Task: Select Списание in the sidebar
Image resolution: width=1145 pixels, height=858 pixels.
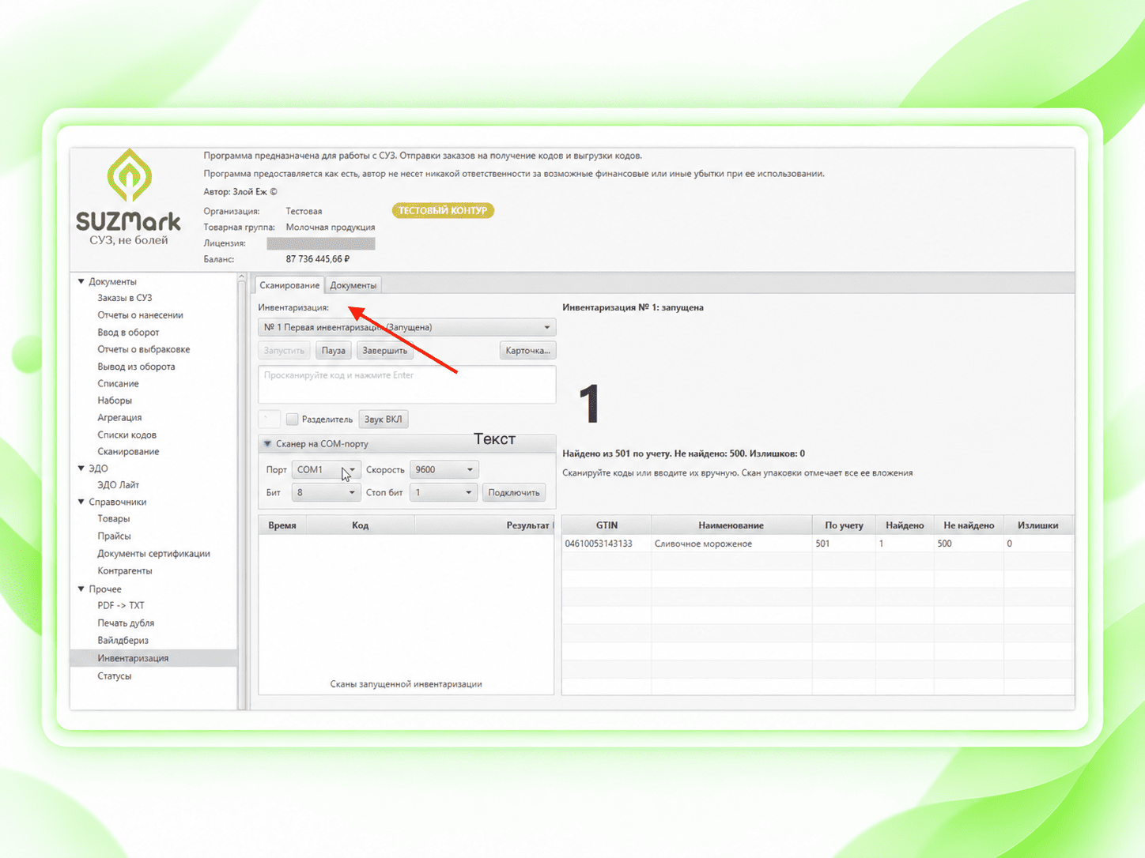Action: pos(118,384)
